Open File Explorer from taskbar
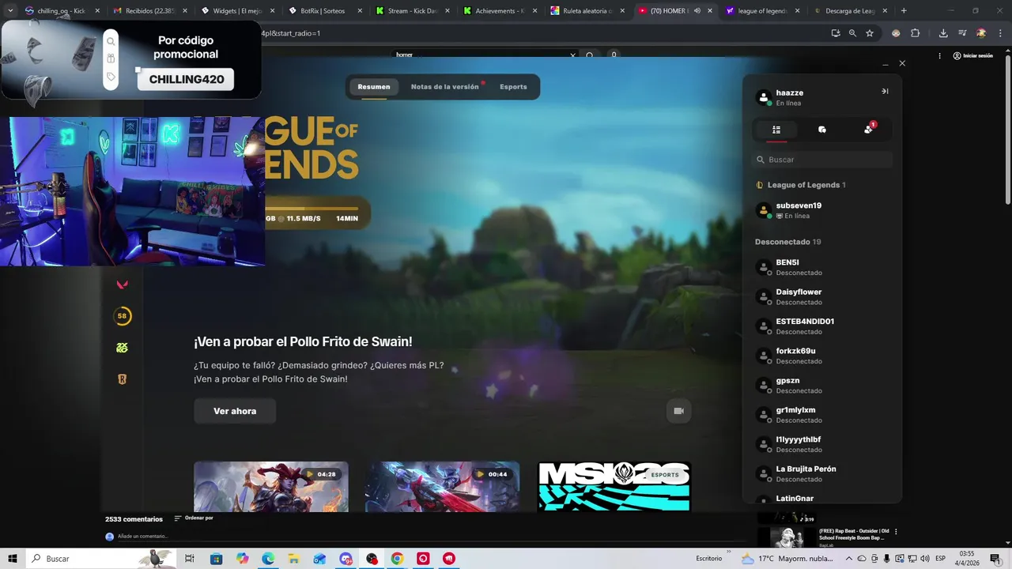The width and height of the screenshot is (1012, 569). [x=294, y=559]
